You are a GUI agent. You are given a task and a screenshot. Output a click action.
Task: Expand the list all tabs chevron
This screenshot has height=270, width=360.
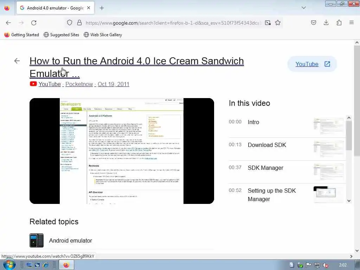pos(303,8)
